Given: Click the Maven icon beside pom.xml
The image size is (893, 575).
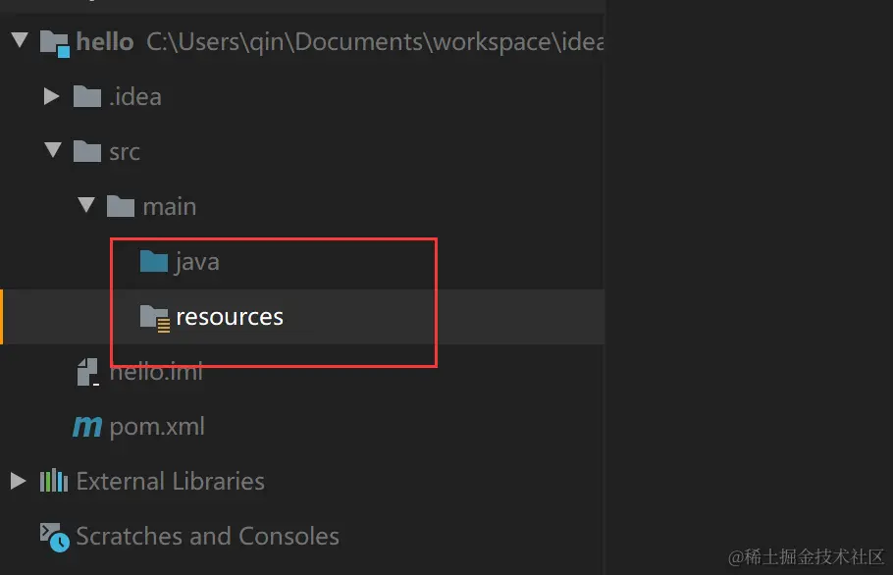Looking at the screenshot, I should pos(87,427).
